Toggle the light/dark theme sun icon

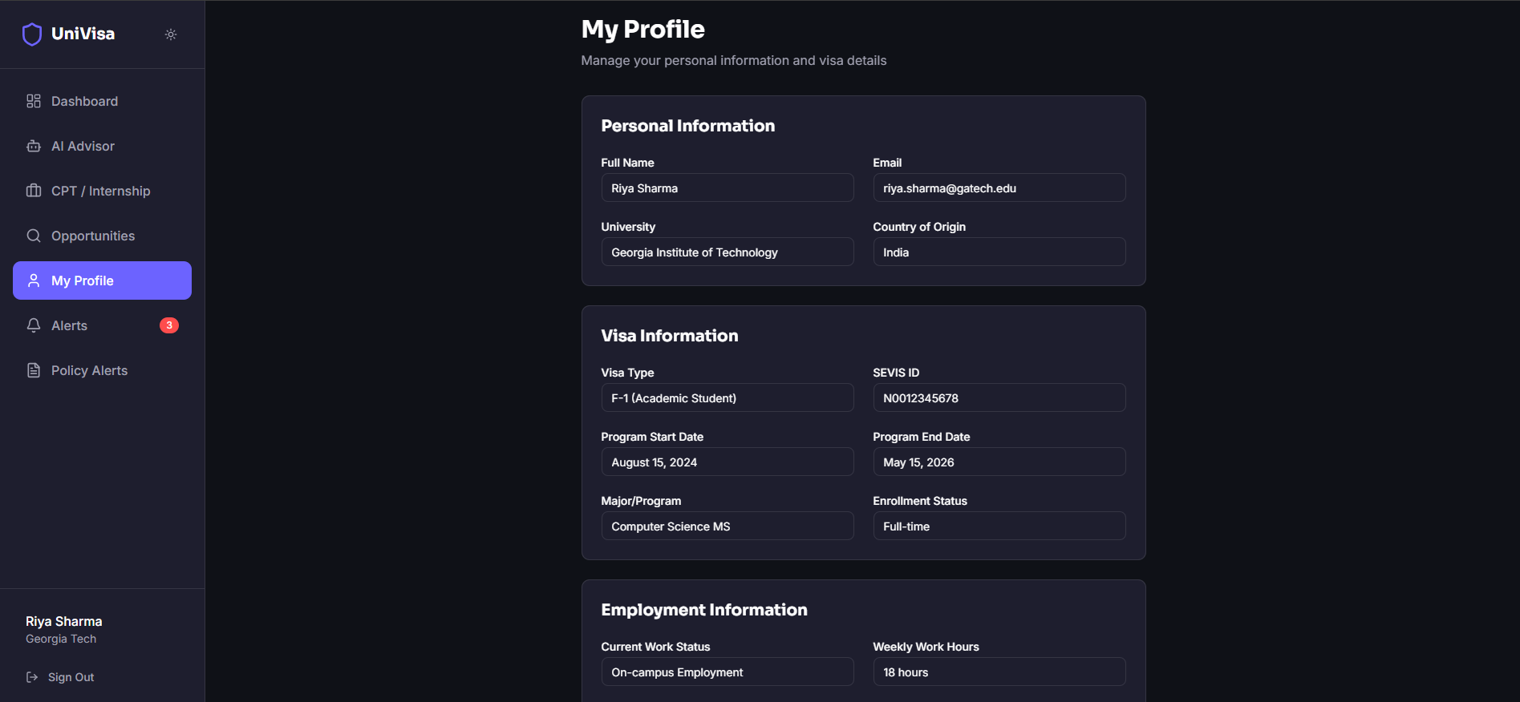pos(171,34)
